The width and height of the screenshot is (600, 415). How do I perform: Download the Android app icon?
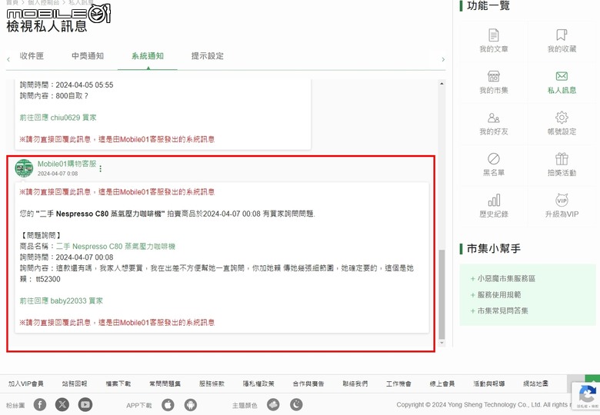190,404
